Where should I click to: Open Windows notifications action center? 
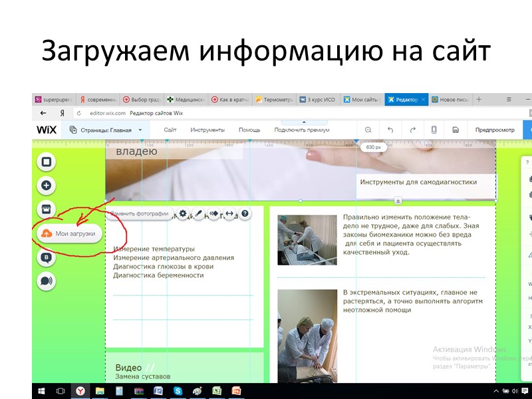click(x=525, y=391)
